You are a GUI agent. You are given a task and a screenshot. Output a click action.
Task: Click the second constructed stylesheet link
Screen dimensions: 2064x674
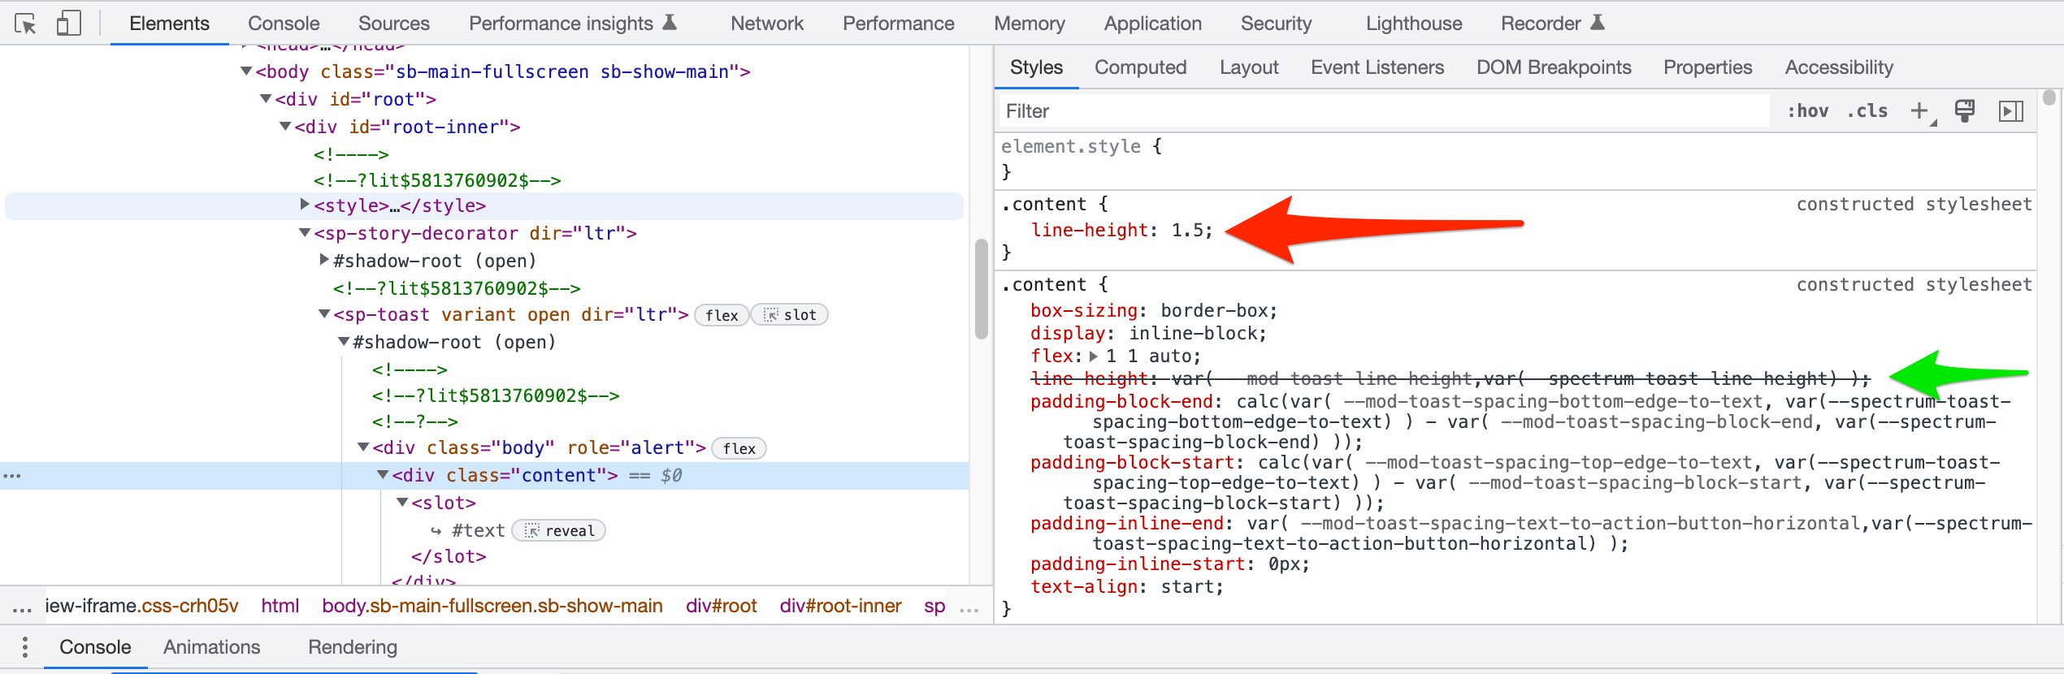click(x=1914, y=285)
